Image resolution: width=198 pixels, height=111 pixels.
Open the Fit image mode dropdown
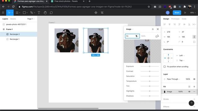132,36
